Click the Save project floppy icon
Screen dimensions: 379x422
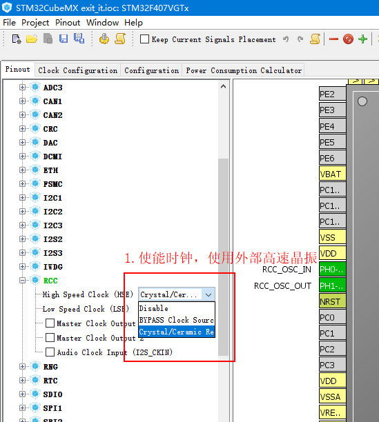pos(64,39)
